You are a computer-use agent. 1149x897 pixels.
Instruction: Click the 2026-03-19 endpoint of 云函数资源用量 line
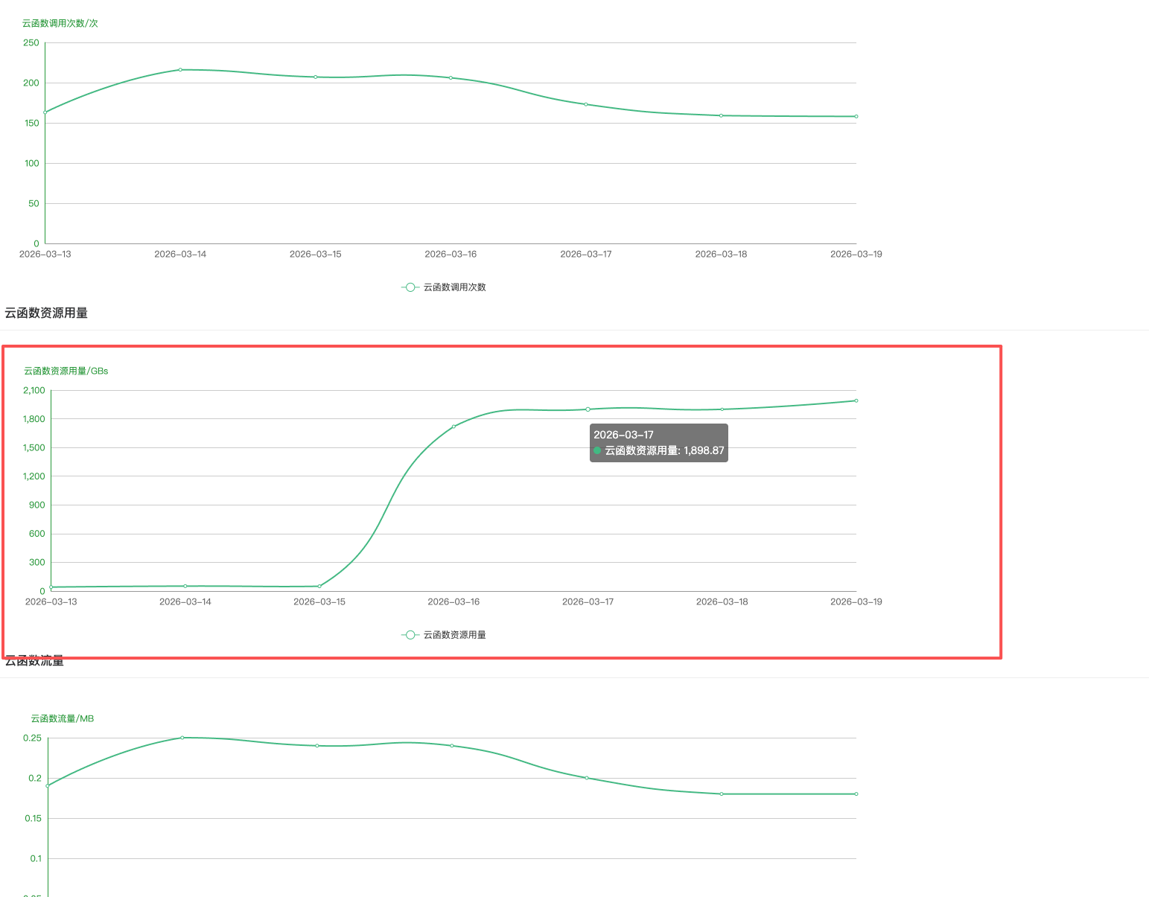tap(856, 400)
